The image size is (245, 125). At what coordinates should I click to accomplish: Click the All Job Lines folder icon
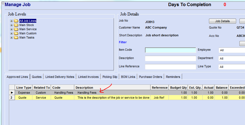(x=16, y=21)
